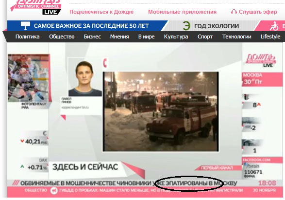
Task: Open the Год экологии banner
Action: [x=217, y=26]
